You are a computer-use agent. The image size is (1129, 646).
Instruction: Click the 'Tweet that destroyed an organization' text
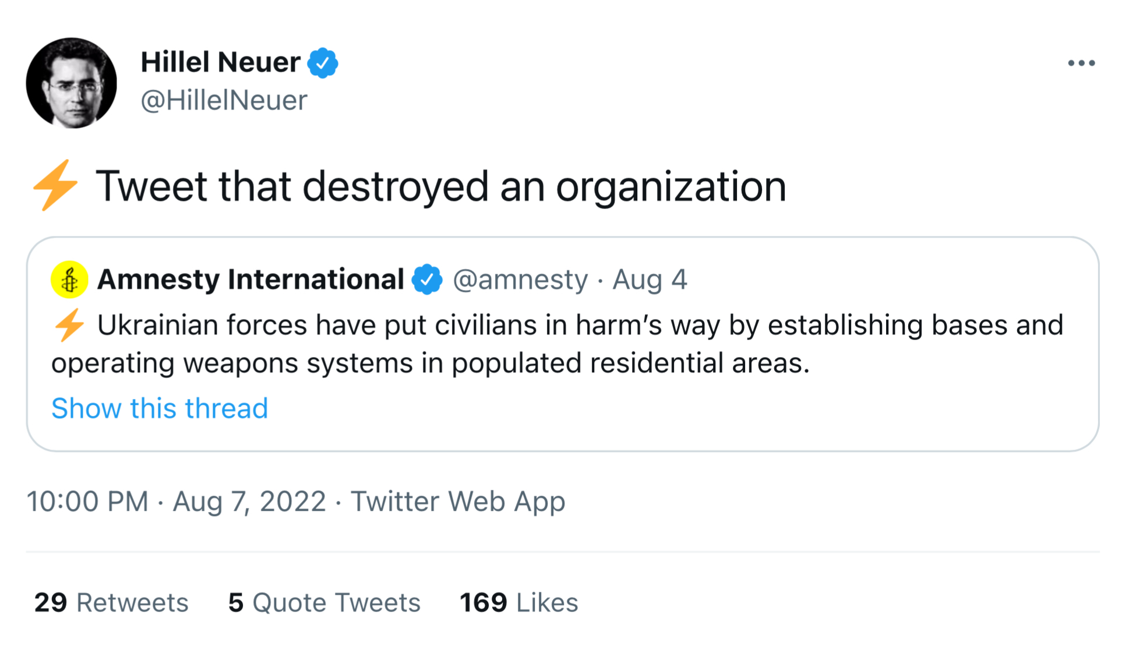coord(440,186)
